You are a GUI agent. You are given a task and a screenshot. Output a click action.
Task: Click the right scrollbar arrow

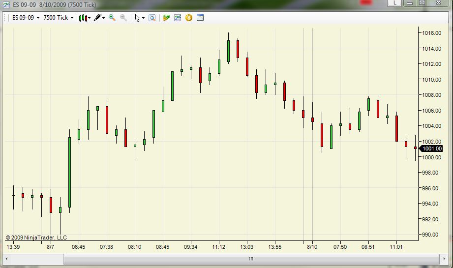click(x=444, y=259)
